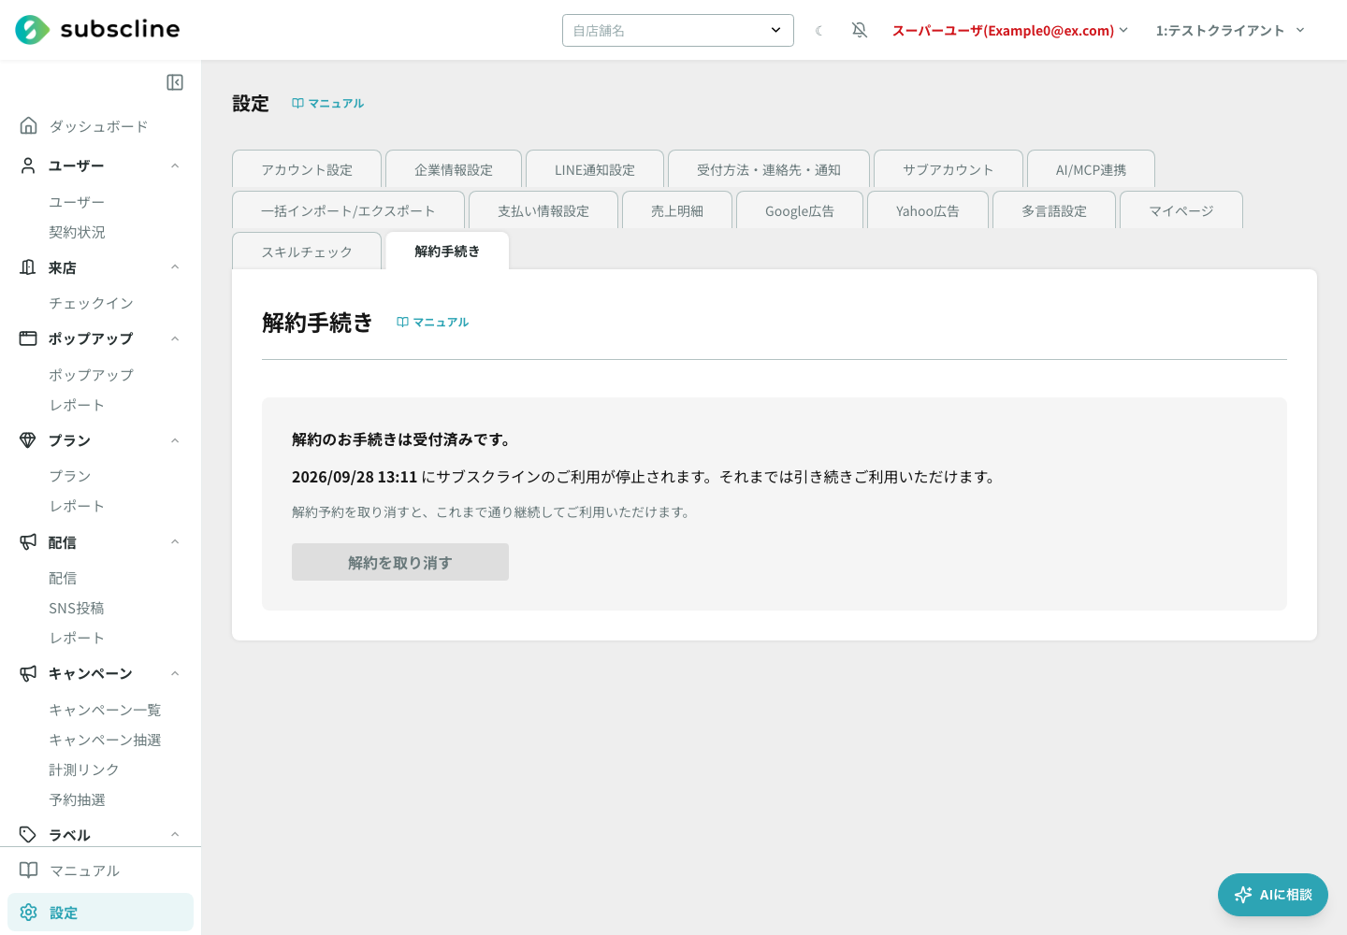1347x935 pixels.
Task: Click the ラベル tag icon
Action: tap(29, 834)
